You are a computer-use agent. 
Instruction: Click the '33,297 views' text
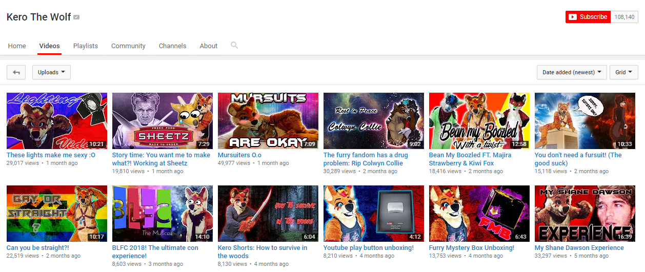pos(551,256)
